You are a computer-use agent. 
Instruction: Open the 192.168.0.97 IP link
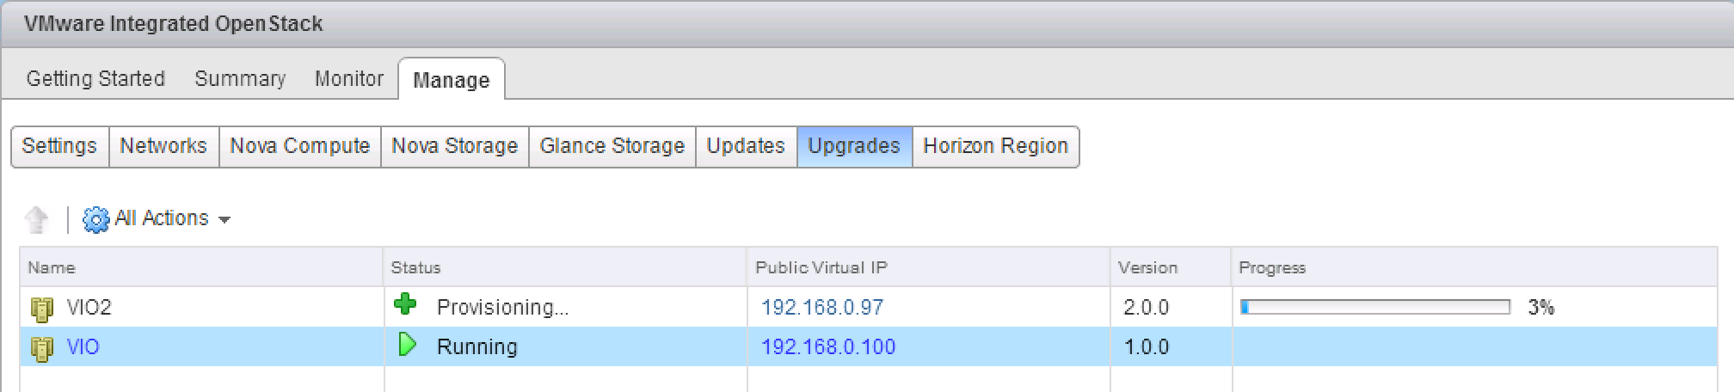click(x=822, y=308)
